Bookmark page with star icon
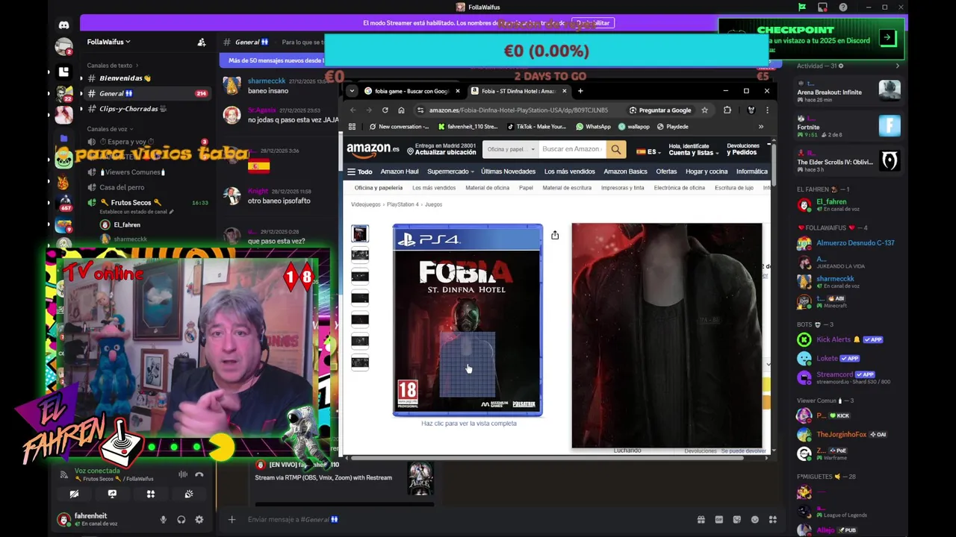Screen dimensions: 956x537 coord(704,110)
